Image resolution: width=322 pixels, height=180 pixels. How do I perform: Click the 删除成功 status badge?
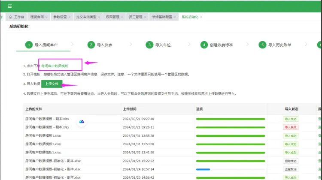tap(291, 161)
